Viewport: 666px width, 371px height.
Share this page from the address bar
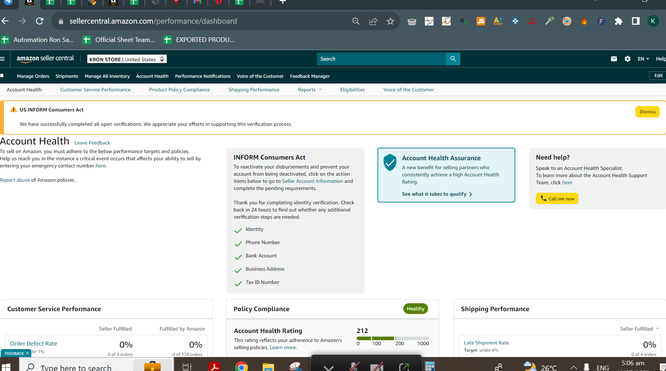[x=373, y=21]
